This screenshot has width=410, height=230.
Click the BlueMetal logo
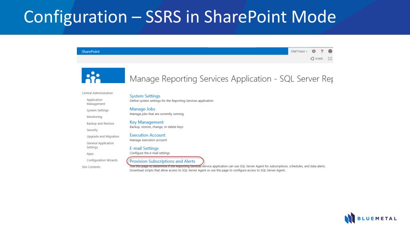pyautogui.click(x=370, y=218)
